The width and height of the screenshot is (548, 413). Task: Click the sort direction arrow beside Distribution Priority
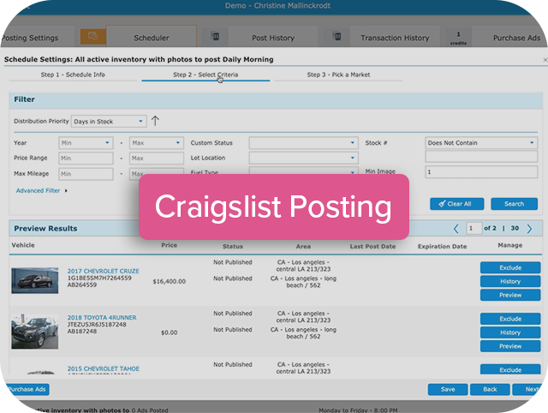pyautogui.click(x=155, y=121)
